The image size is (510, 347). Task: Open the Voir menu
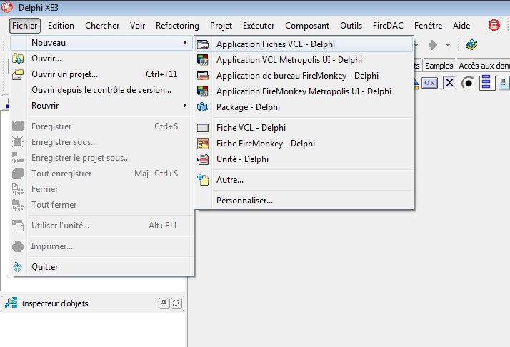(137, 26)
